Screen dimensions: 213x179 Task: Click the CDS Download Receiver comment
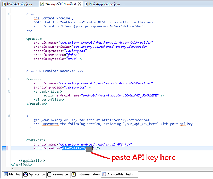click(54, 71)
